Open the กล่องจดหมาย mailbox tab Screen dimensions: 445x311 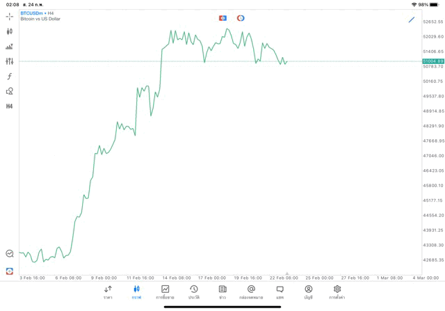pos(251,292)
